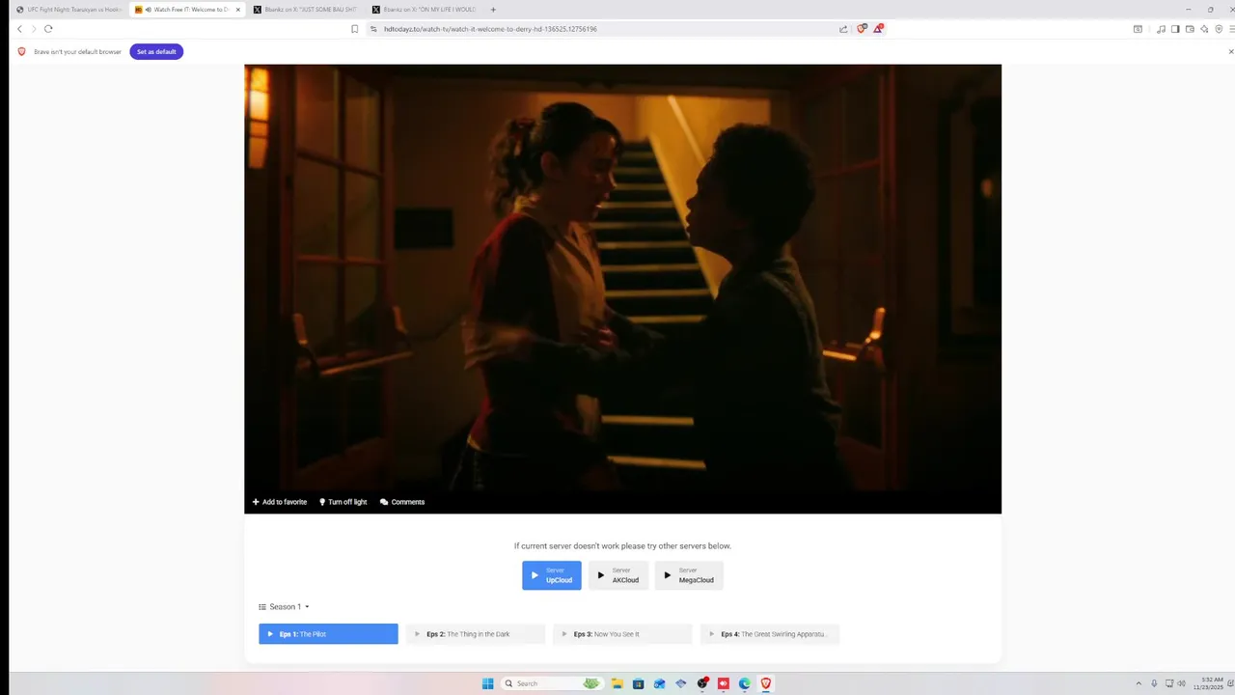This screenshot has width=1235, height=695.
Task: Open the Brave hamburger main menu
Action: [x=1231, y=29]
